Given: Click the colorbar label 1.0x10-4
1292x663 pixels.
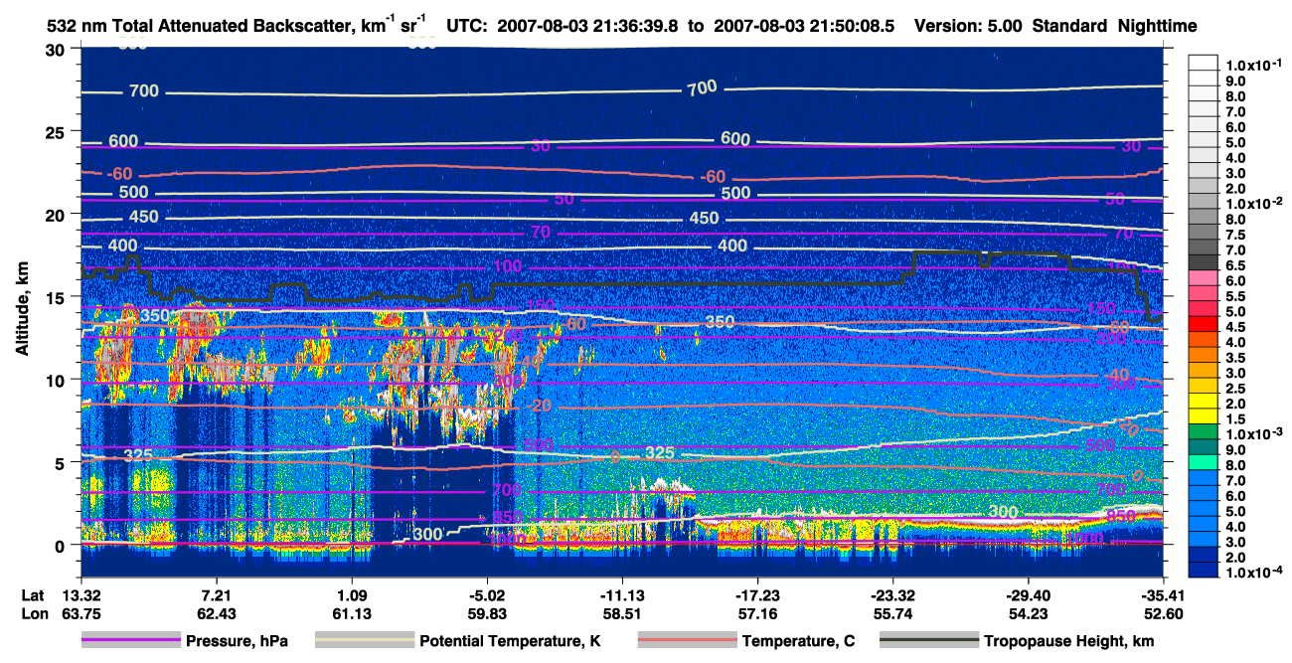Looking at the screenshot, I should [x=1254, y=573].
